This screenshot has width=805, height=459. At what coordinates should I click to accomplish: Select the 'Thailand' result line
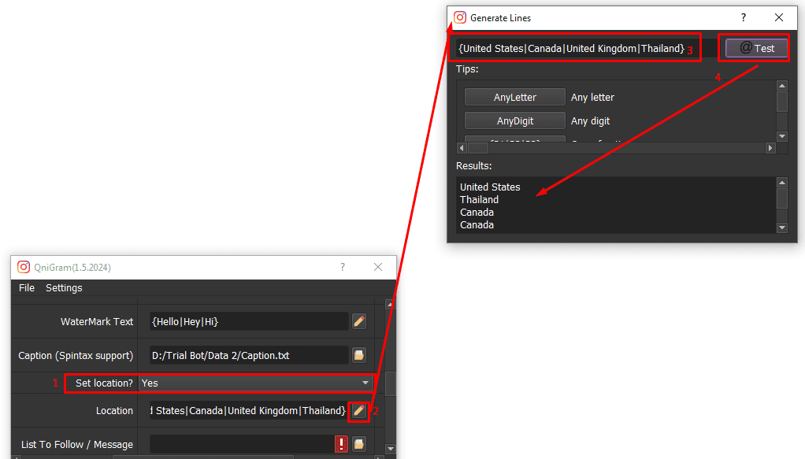(479, 200)
